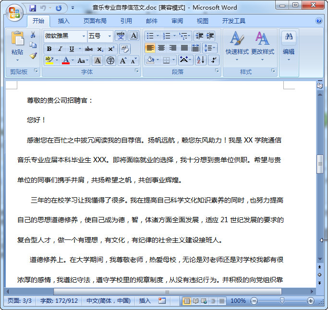
Task: Open the 视图 tab
Action: pos(203,21)
